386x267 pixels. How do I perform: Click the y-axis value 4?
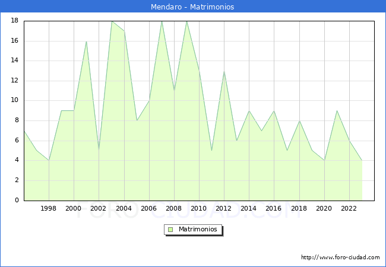click(17, 160)
